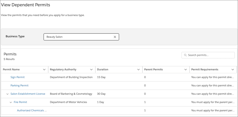Clear the Beauty Salon business type selection
238x117 pixels.
click(115, 37)
